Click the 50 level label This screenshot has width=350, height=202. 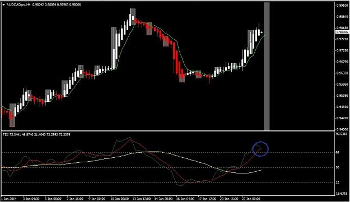pyautogui.click(x=338, y=167)
